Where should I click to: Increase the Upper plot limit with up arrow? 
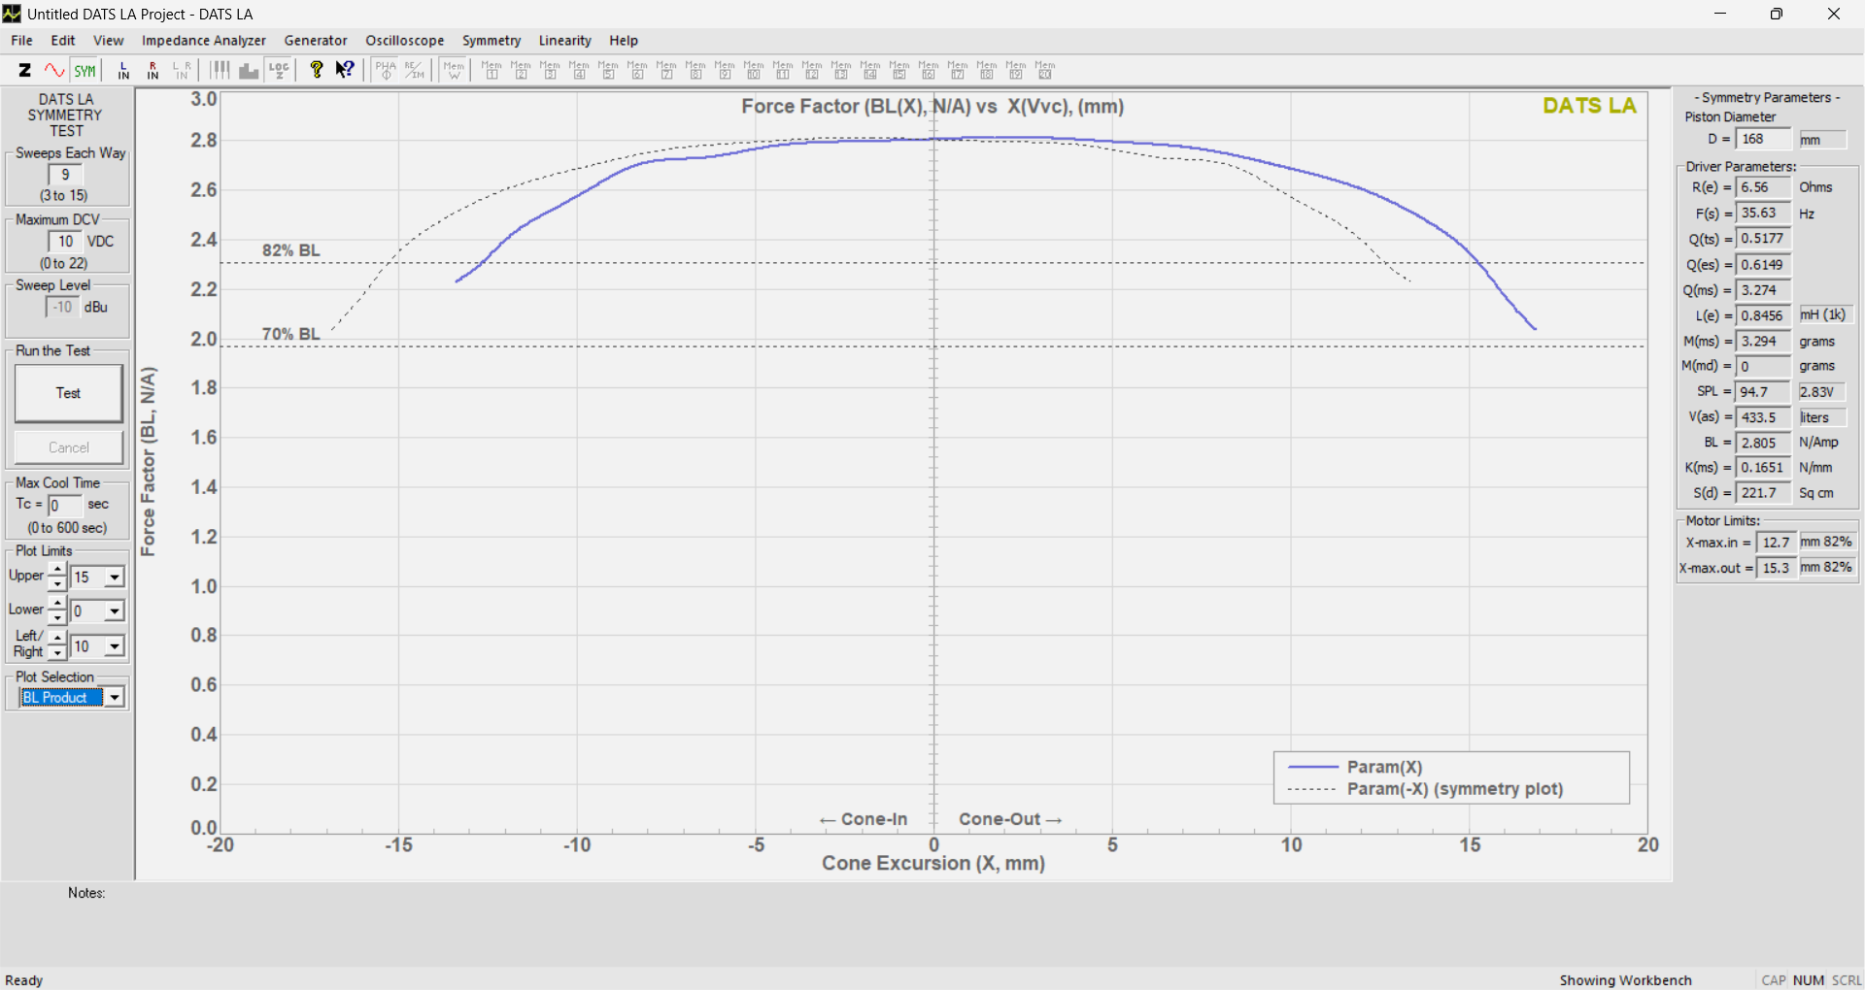(57, 570)
